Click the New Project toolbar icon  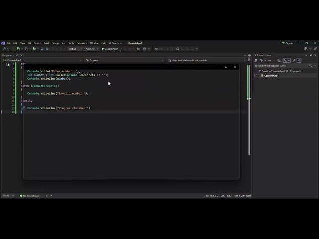pos(18,49)
